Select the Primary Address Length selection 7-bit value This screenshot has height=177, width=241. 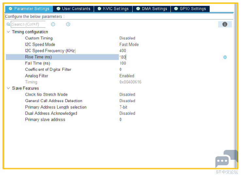[x=123, y=107]
